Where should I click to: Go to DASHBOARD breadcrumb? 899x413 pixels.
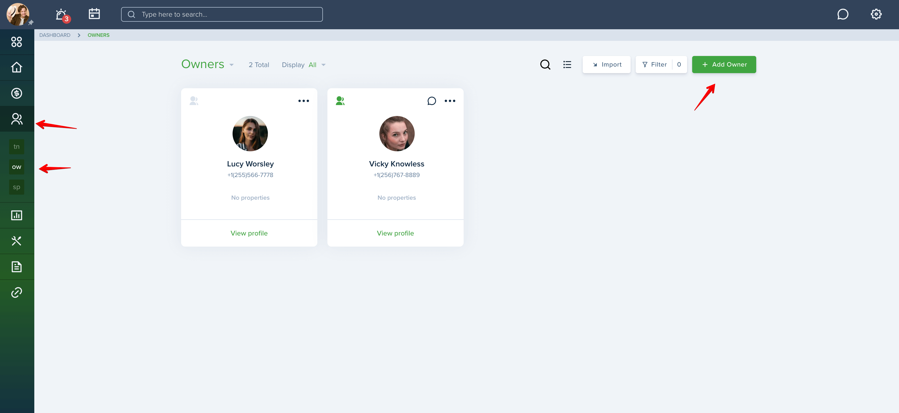[x=55, y=35]
